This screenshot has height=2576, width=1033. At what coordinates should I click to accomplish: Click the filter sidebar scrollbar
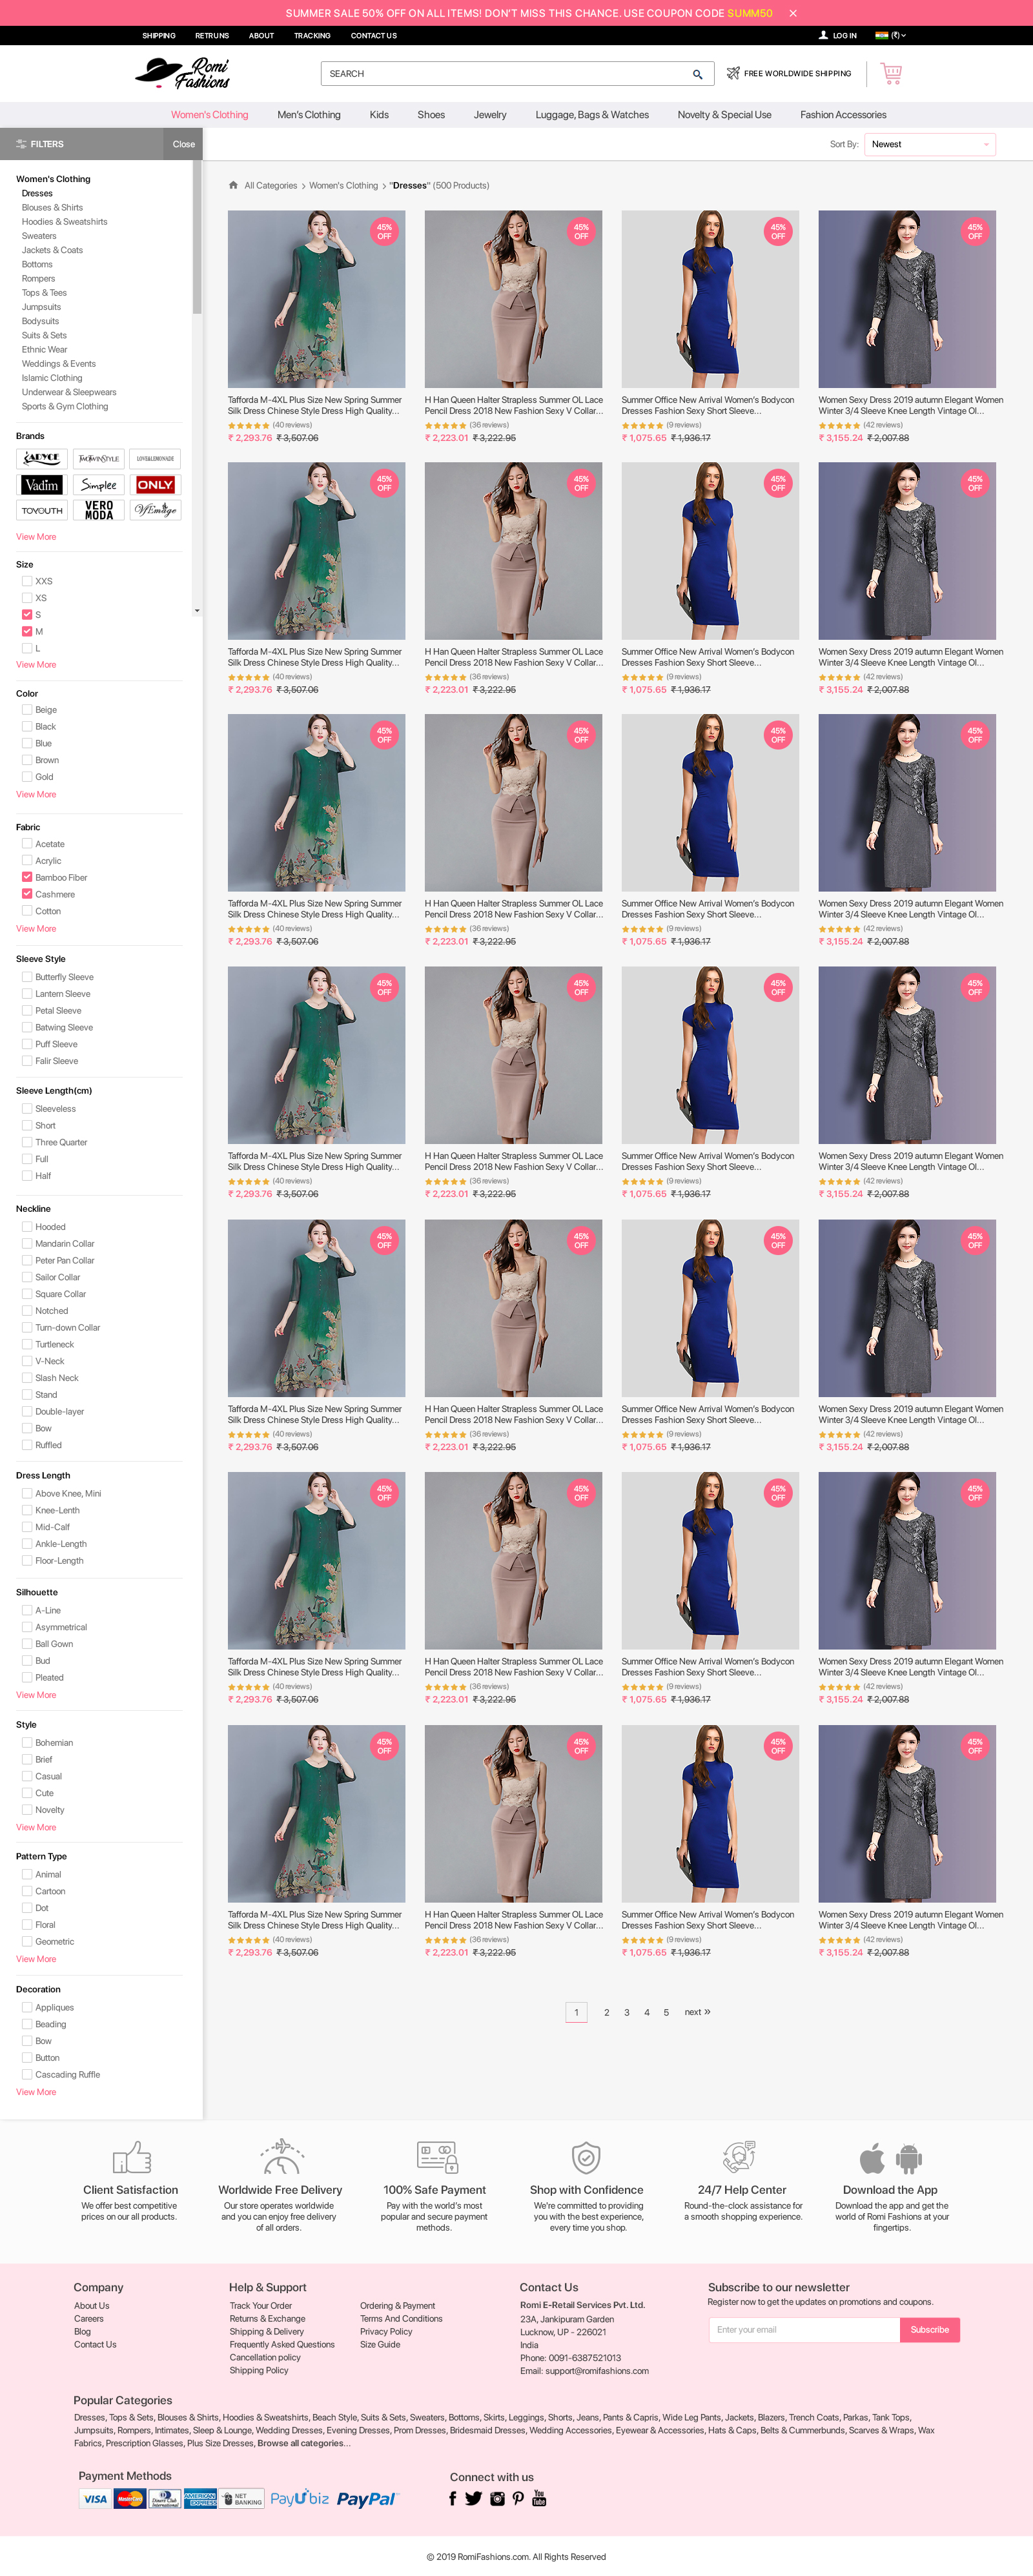[x=197, y=237]
